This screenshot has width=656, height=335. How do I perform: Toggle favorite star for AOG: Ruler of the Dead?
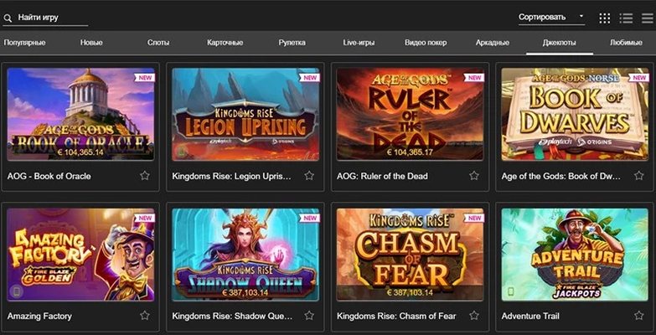[474, 176]
